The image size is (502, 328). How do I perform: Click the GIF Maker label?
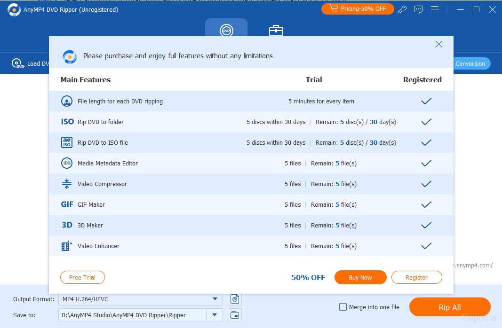91,204
